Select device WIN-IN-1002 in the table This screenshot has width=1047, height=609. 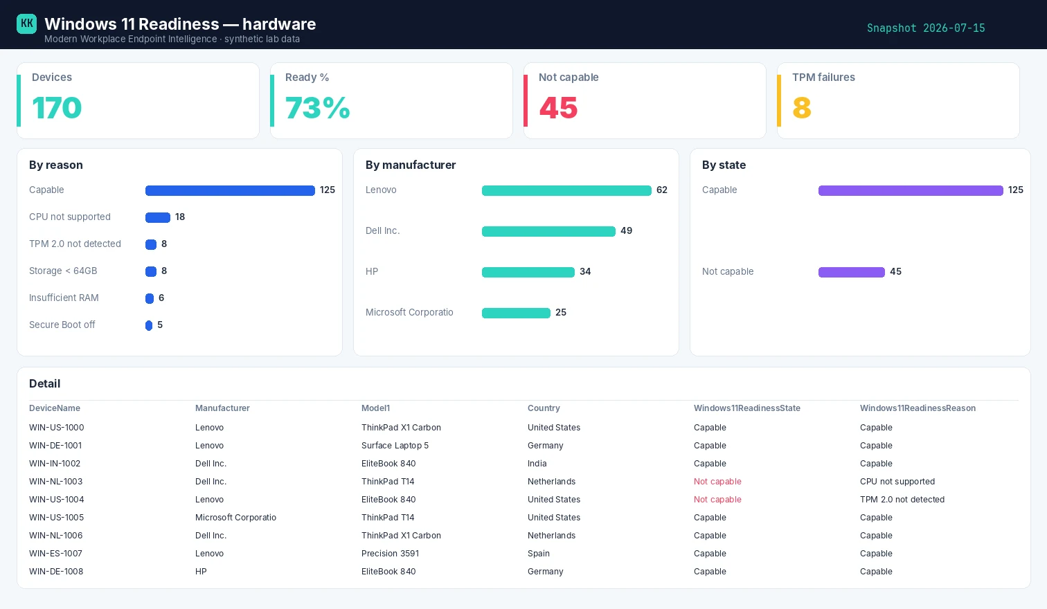click(55, 464)
